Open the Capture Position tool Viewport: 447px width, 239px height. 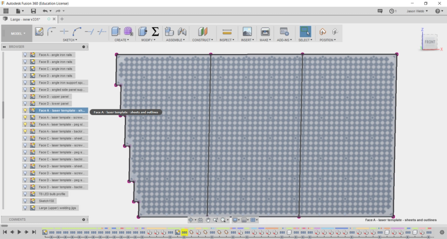coord(322,32)
